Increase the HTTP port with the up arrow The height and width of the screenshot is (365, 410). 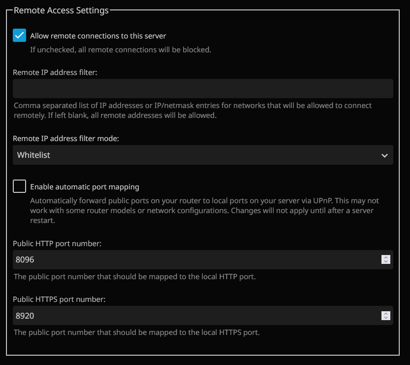(x=386, y=257)
